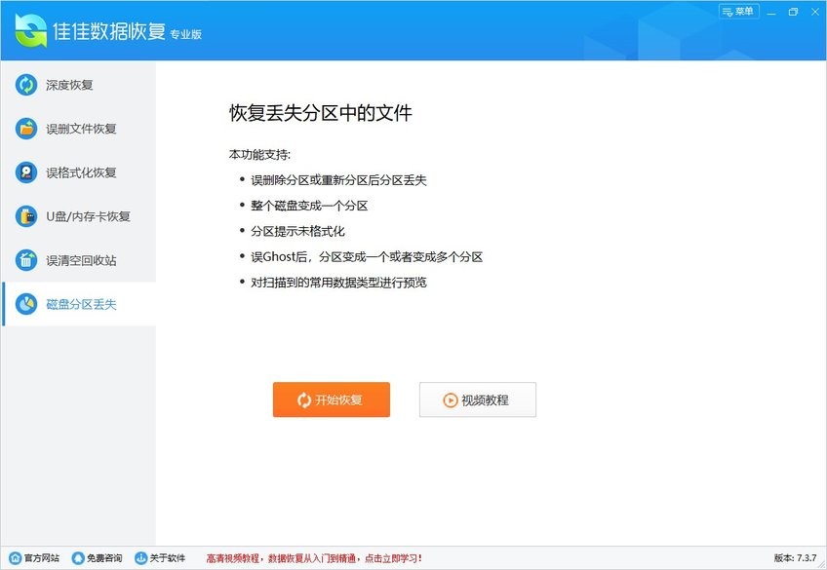Click the 关于软件 info icon

click(x=141, y=559)
